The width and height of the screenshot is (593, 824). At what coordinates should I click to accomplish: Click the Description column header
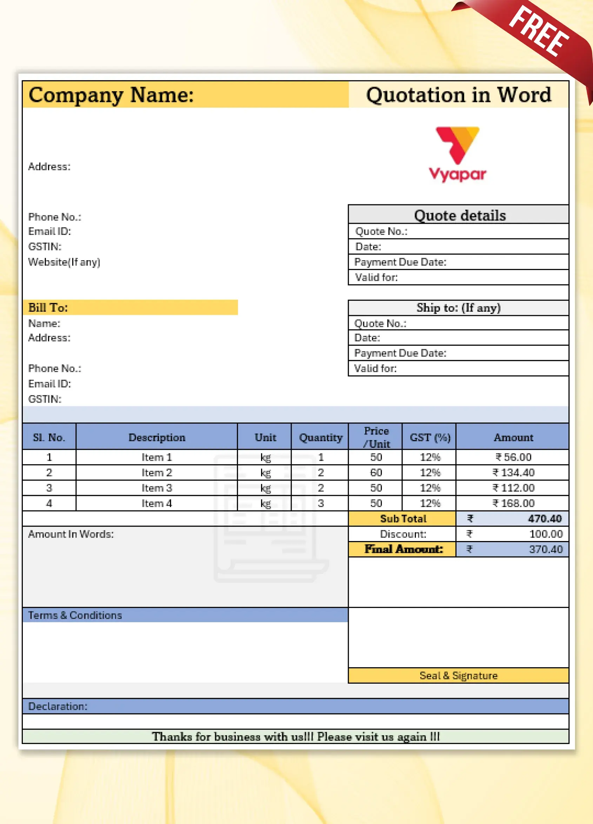[x=157, y=437]
